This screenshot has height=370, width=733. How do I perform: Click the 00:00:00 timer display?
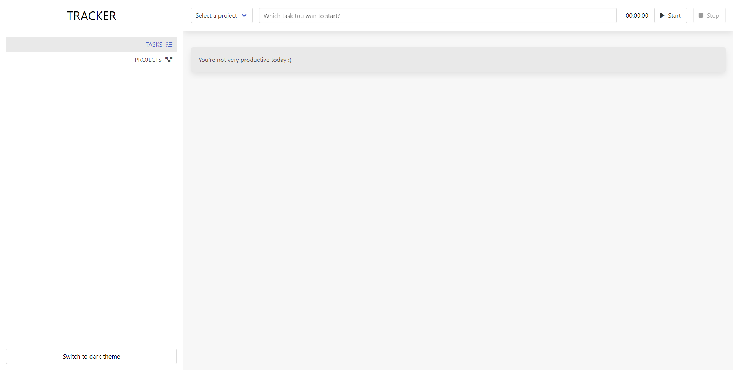click(636, 15)
